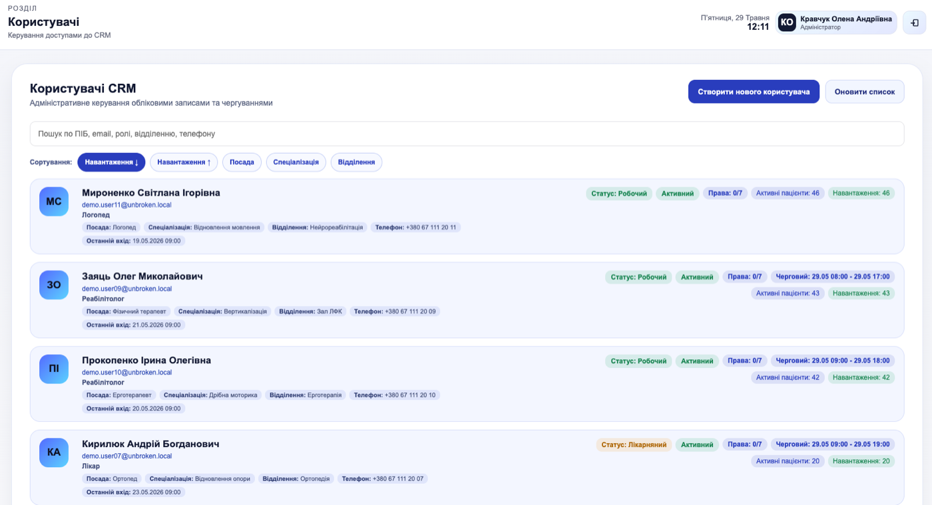The image size is (932, 505).
Task: Click Останній вхід: 21.05.2026 09:00
Action: (134, 325)
